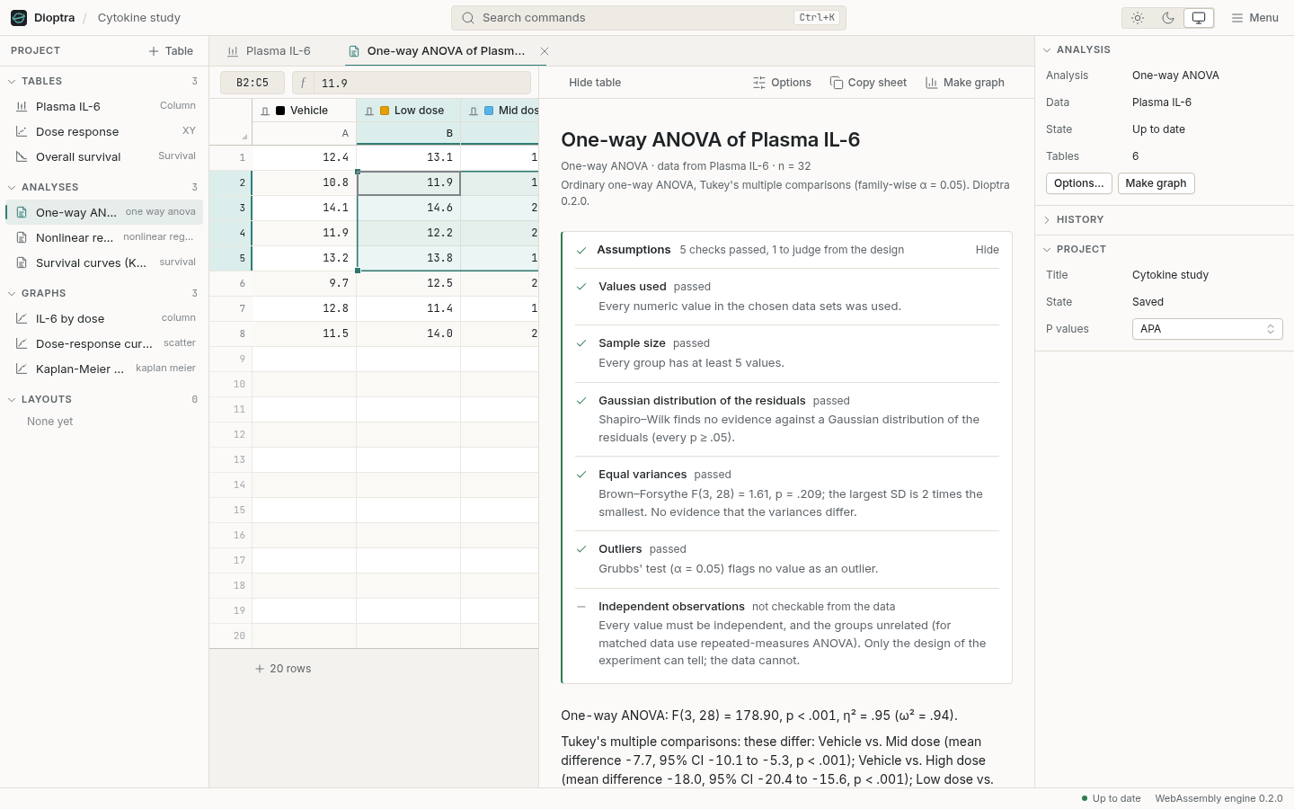Switch to the Plasma IL-6 tab
The image size is (1294, 809).
[270, 51]
